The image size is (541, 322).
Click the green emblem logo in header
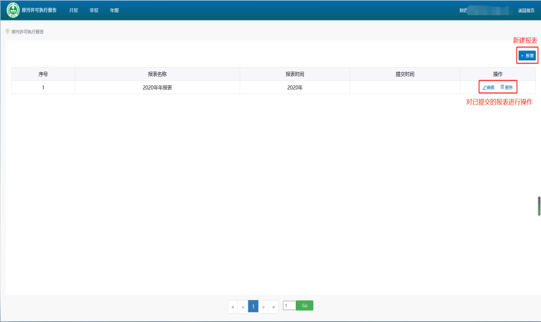tap(13, 10)
